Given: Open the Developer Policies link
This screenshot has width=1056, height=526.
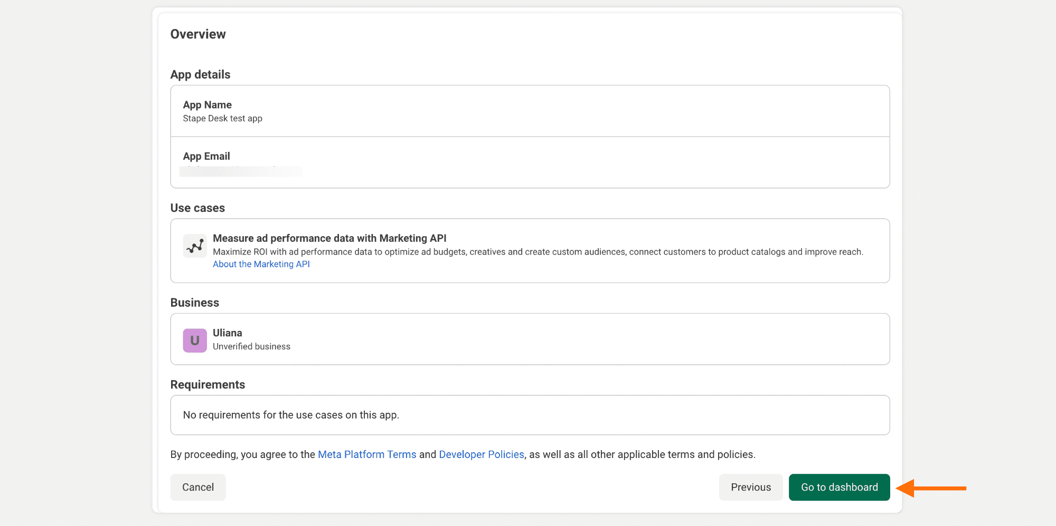Looking at the screenshot, I should (481, 454).
